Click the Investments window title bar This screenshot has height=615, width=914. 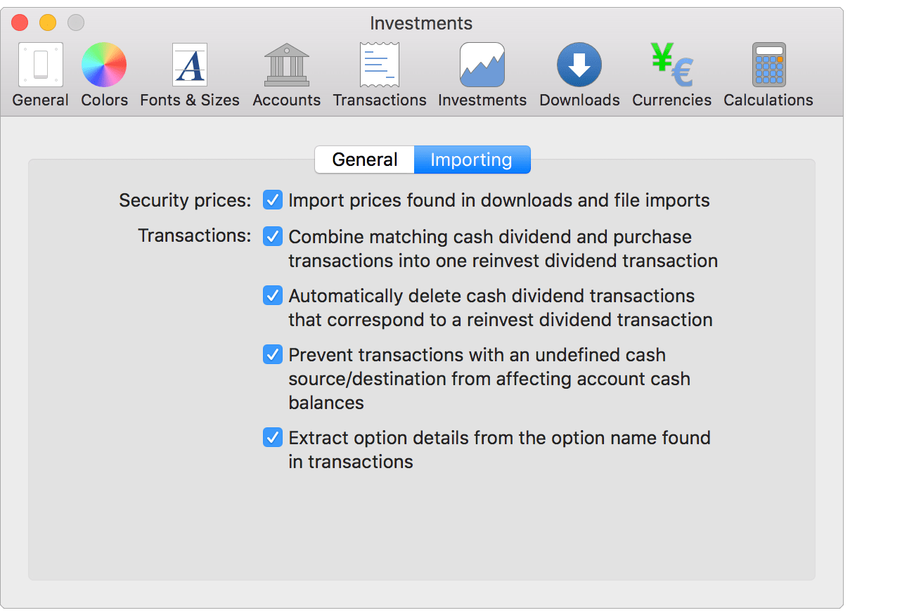point(420,22)
